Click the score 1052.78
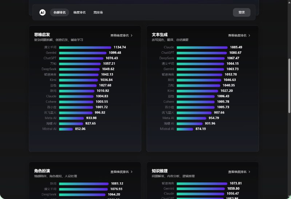This screenshot has height=199, width=291. click(231, 75)
